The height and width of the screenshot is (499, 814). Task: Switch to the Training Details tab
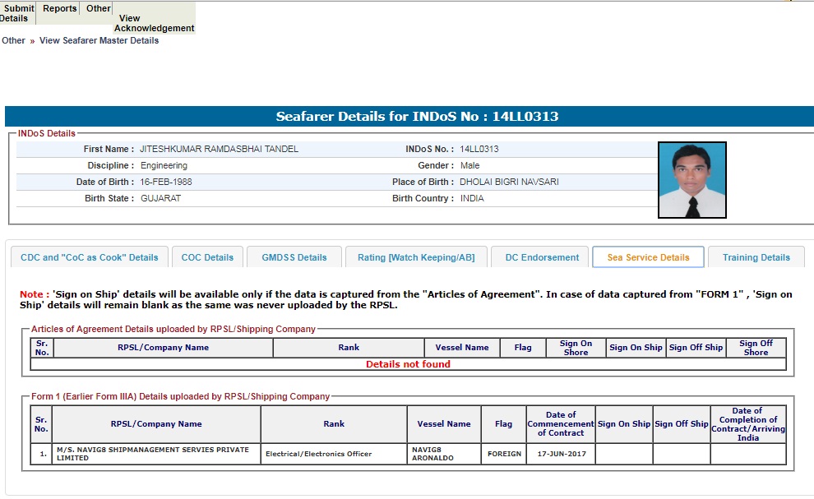coord(756,257)
